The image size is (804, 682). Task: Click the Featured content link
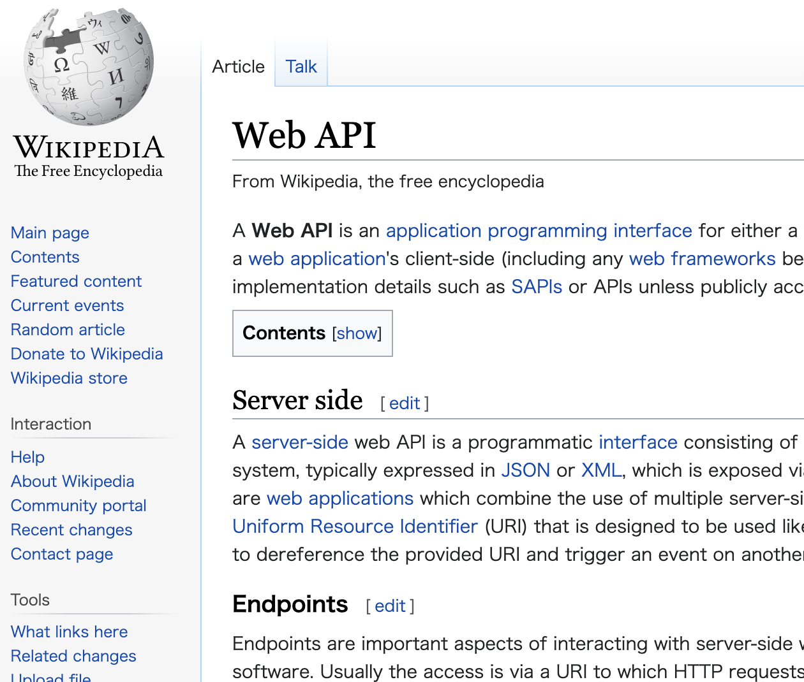coord(75,281)
